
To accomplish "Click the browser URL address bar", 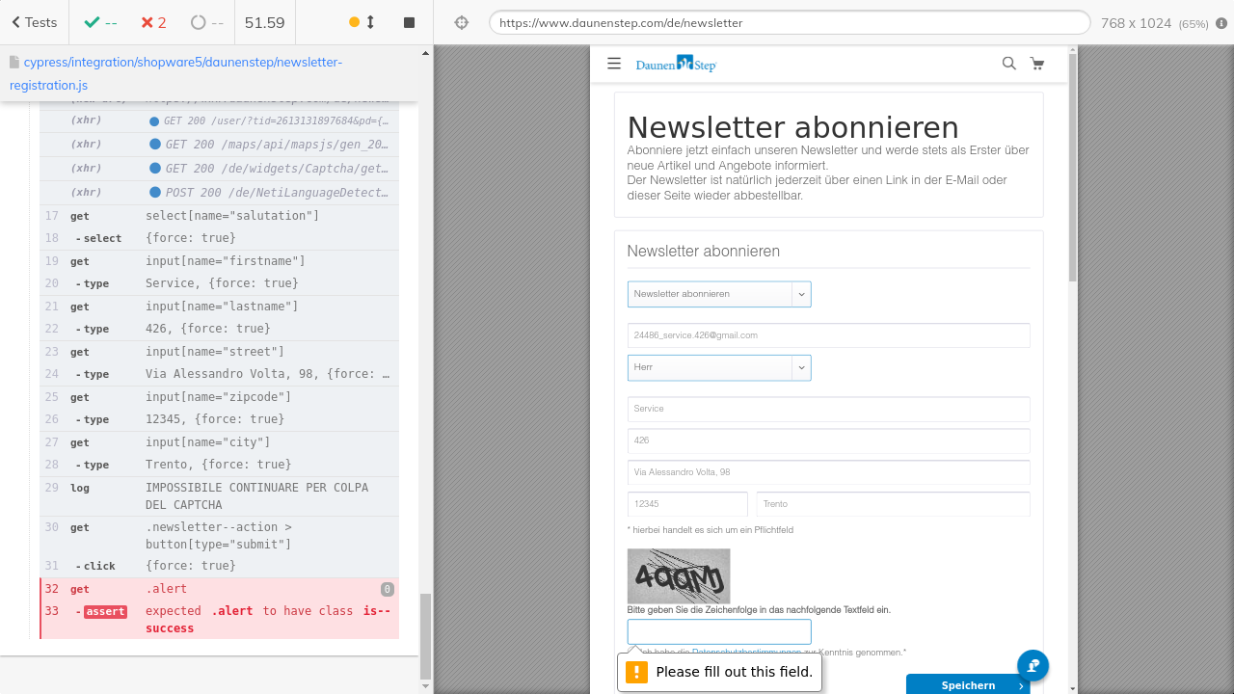I will click(x=789, y=23).
